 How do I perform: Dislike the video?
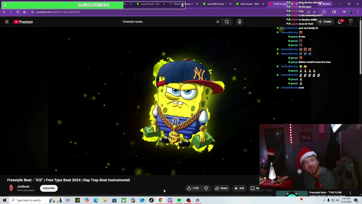(206, 188)
